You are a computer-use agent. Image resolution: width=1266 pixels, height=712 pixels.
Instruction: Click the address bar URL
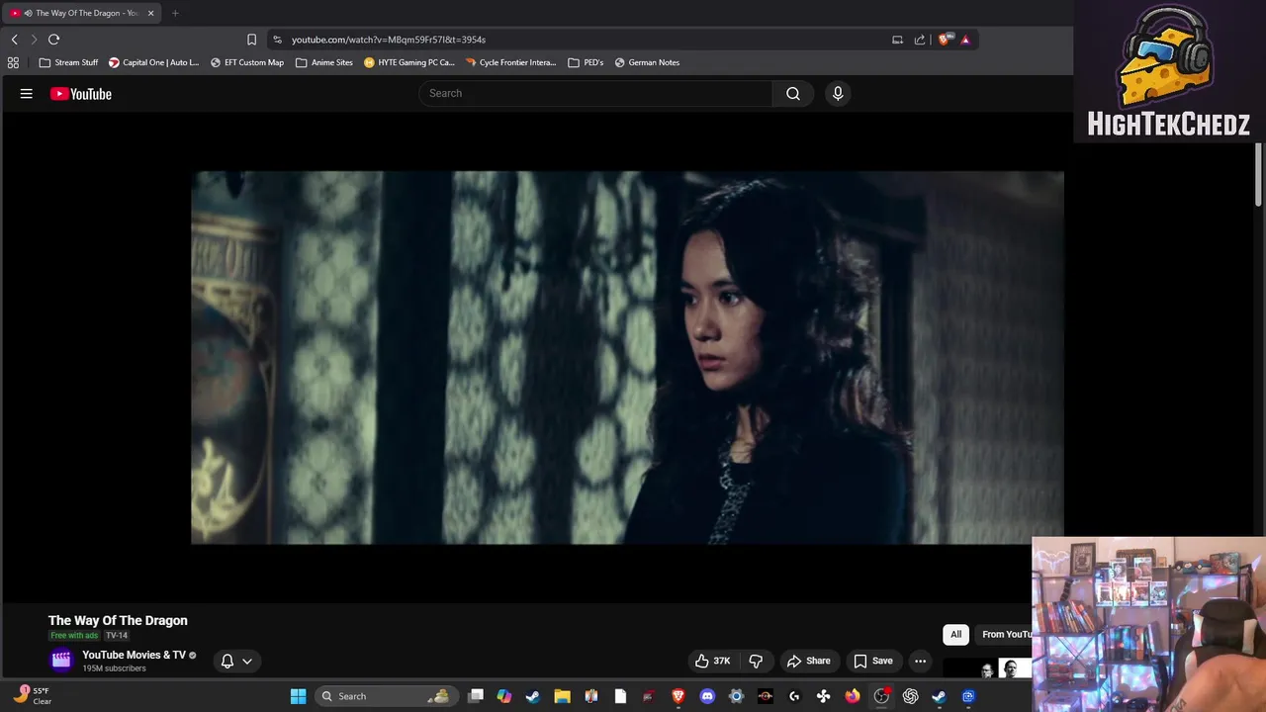tap(388, 40)
